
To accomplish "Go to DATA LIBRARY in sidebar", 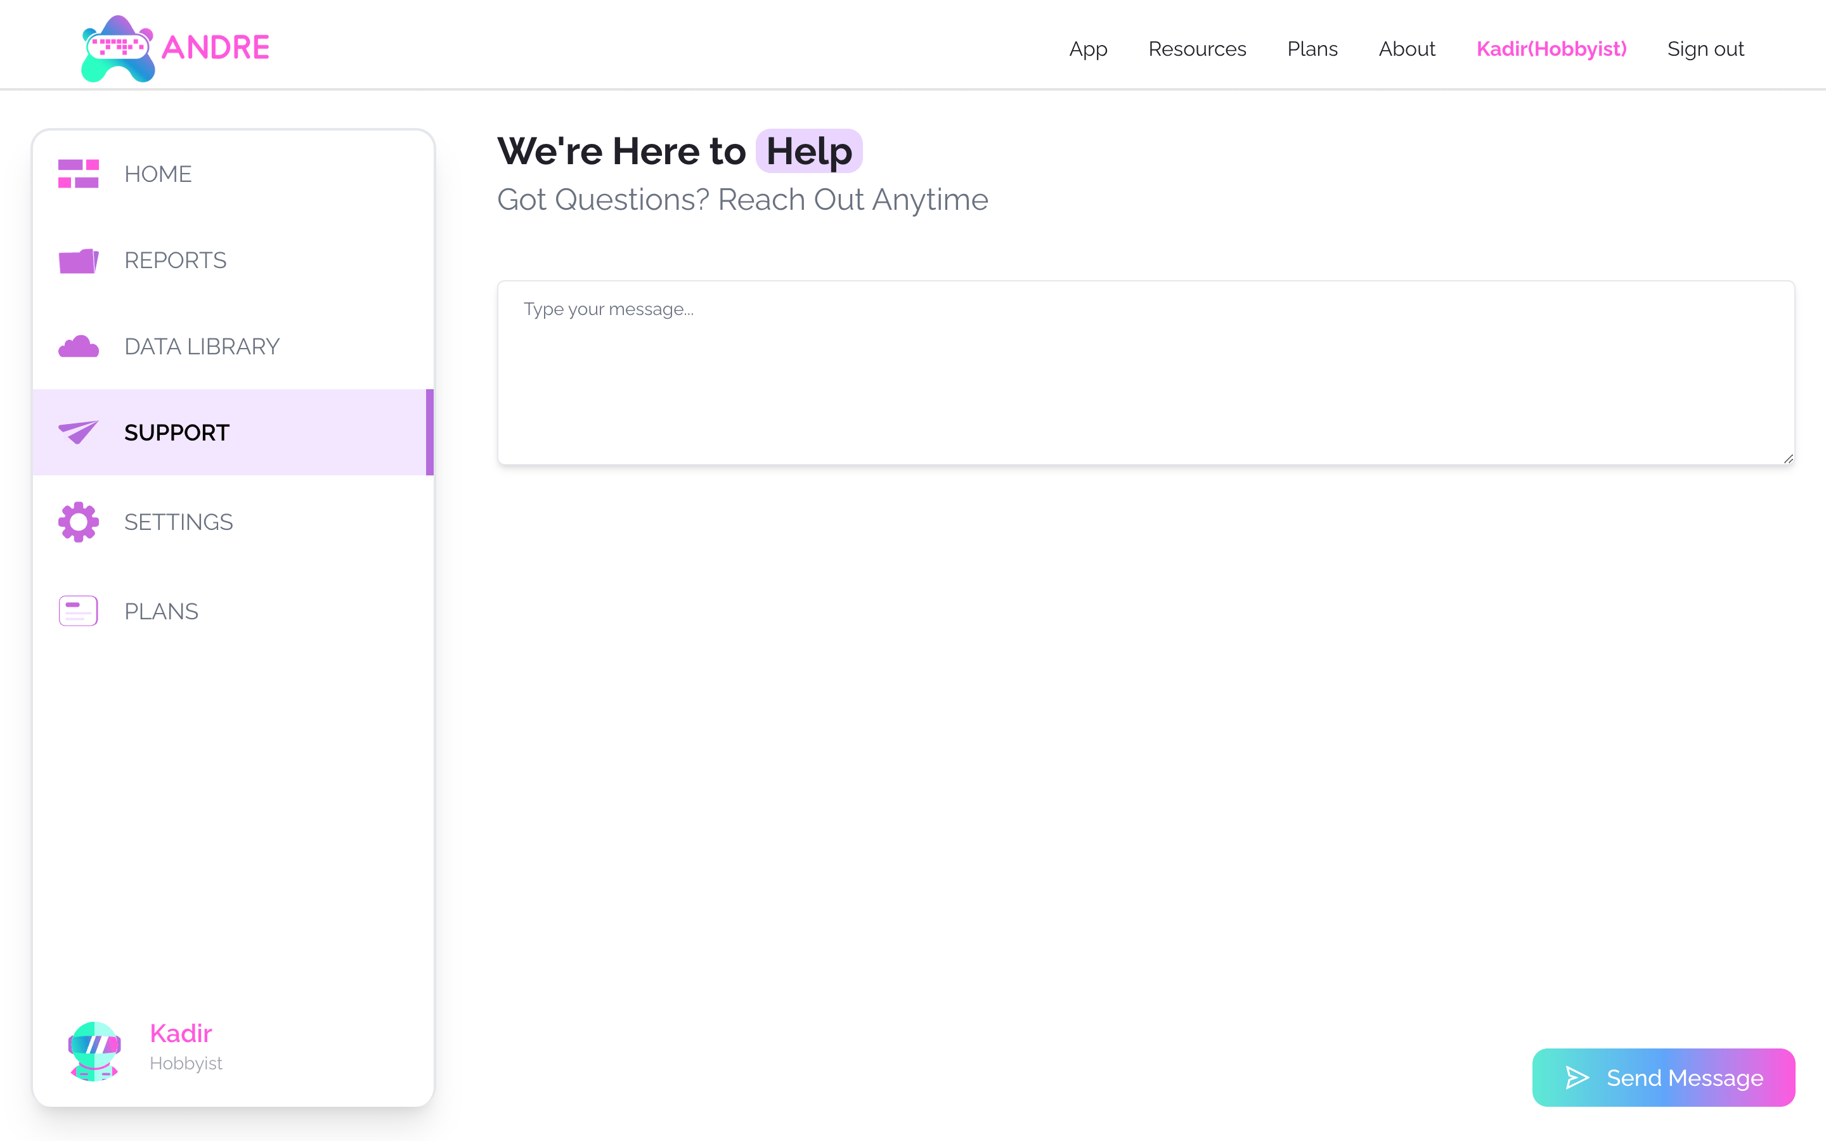I will click(x=202, y=346).
